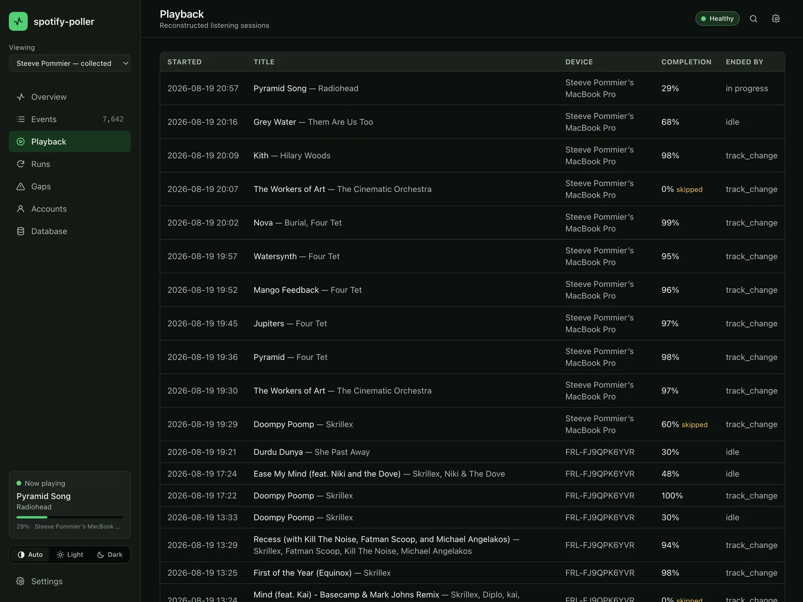
Task: Open the Events section
Action: 70,119
